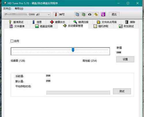Expand the drive selection dropdown
The height and width of the screenshot is (117, 144).
[49, 14]
